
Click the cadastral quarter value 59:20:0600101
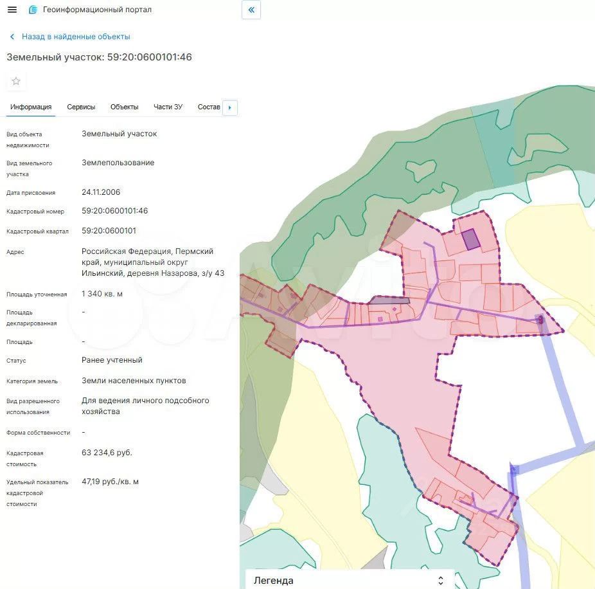(x=109, y=231)
